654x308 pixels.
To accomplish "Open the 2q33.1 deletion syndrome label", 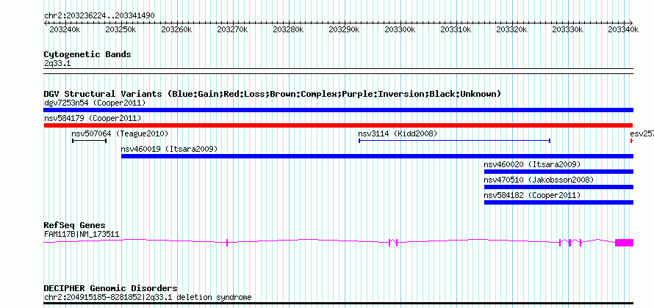I will [x=148, y=298].
